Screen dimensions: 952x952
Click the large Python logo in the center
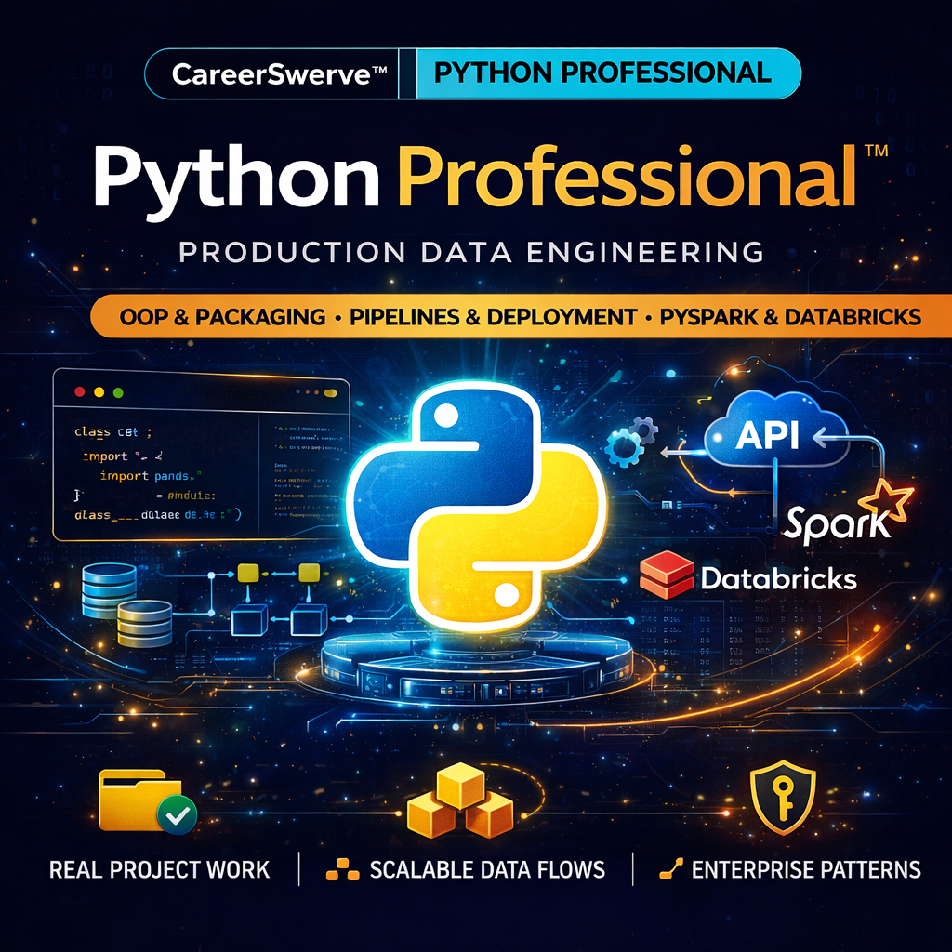(x=475, y=504)
